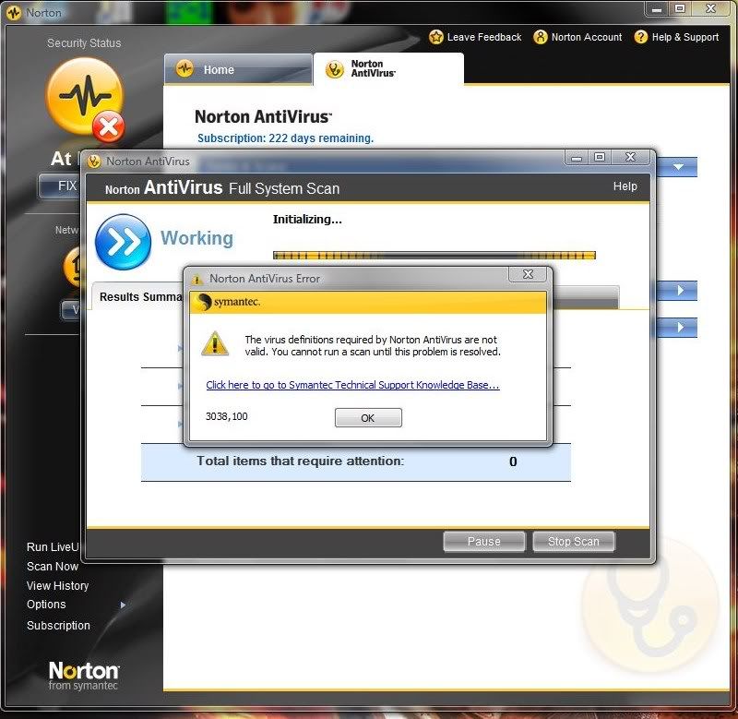This screenshot has height=719, width=738.
Task: Open Help & Support link
Action: (x=684, y=37)
